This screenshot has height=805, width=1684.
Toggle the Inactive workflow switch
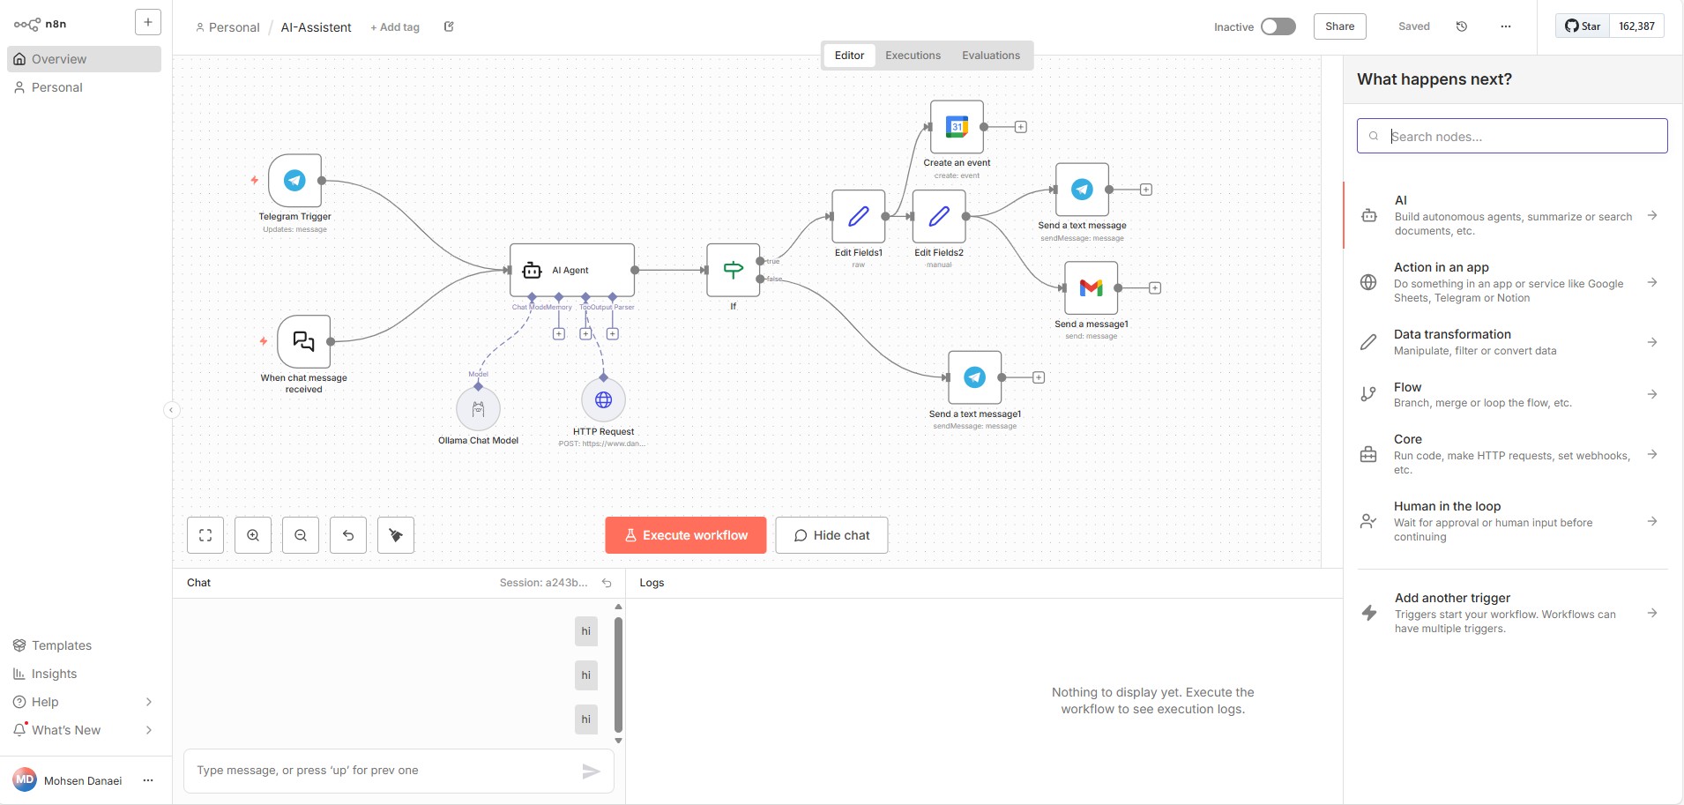pyautogui.click(x=1278, y=26)
